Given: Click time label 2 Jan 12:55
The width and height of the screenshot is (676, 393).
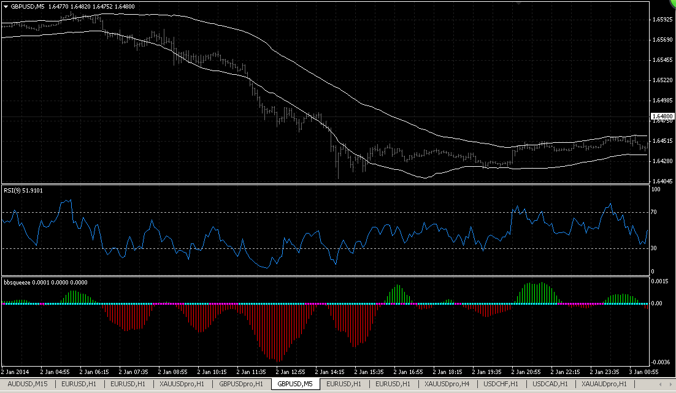Looking at the screenshot, I should [290, 372].
